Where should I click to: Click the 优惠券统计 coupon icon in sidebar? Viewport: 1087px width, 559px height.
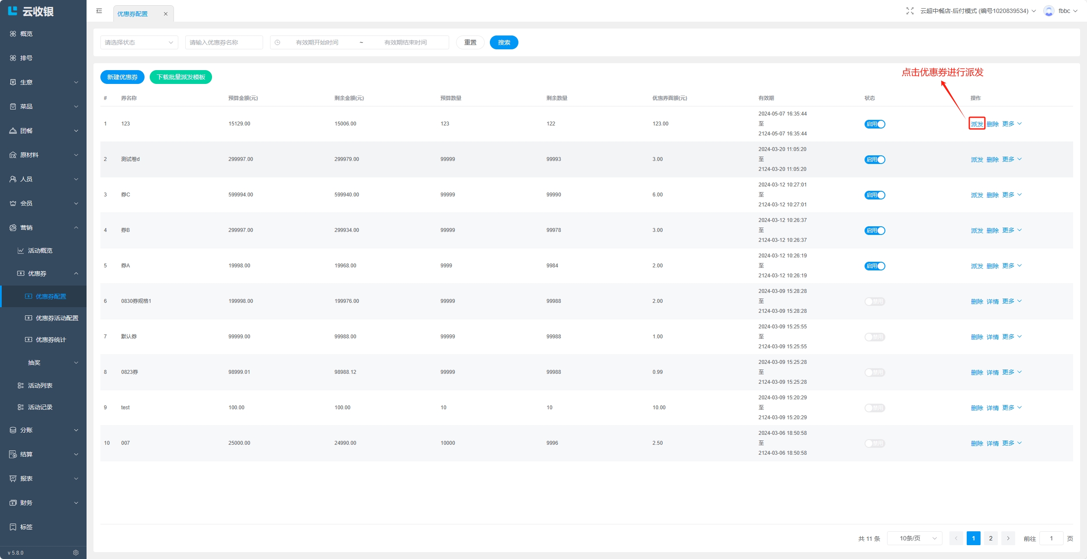pyautogui.click(x=29, y=340)
